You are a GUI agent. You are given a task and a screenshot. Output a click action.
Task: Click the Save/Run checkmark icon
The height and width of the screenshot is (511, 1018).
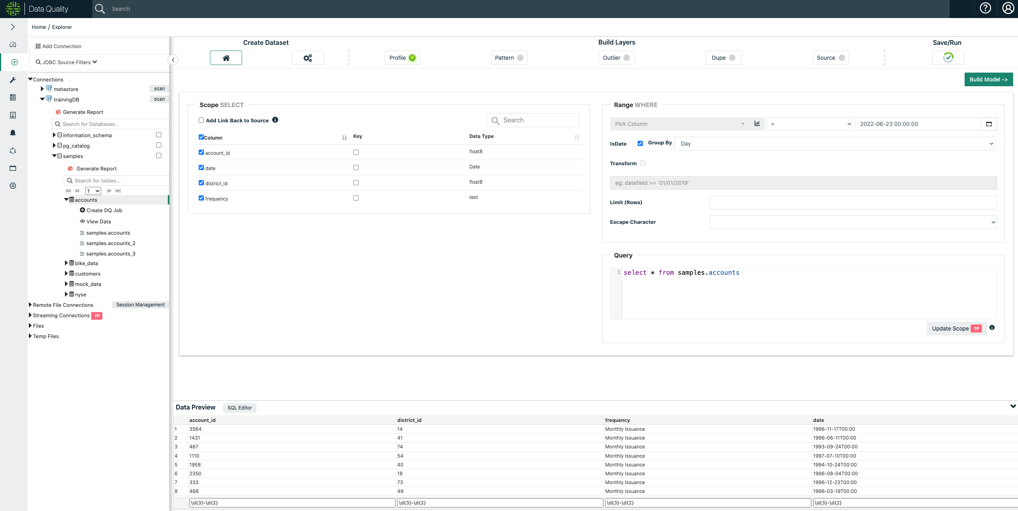coord(948,58)
